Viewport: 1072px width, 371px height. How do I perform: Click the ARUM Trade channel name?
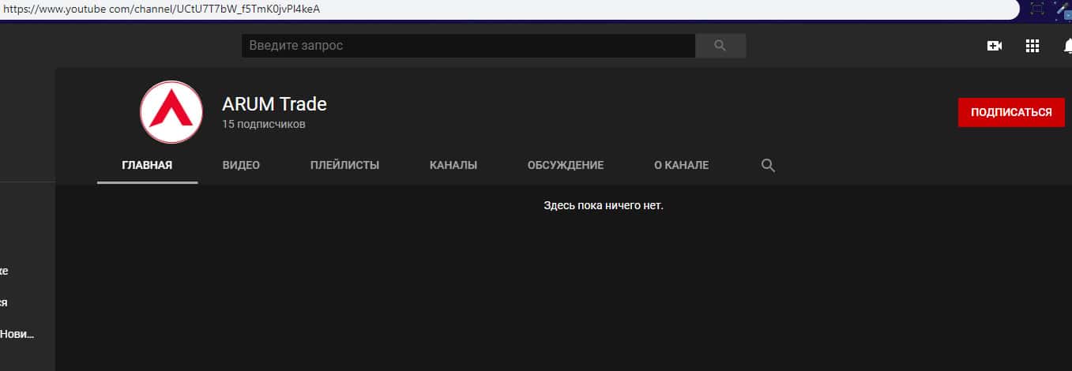274,103
